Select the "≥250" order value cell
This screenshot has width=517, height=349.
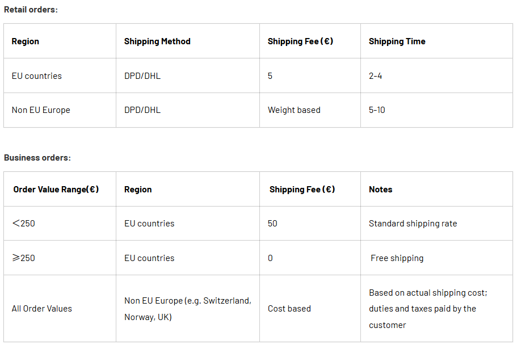24,258
